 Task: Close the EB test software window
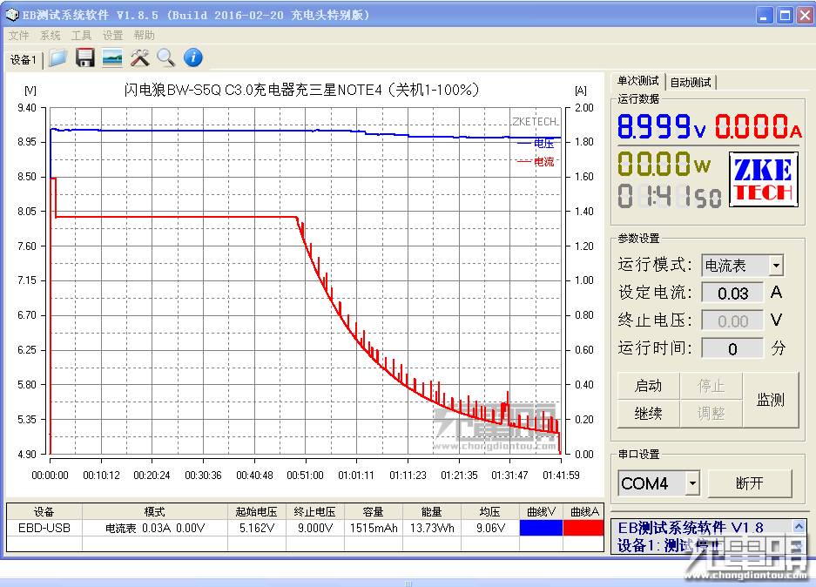[x=805, y=16]
